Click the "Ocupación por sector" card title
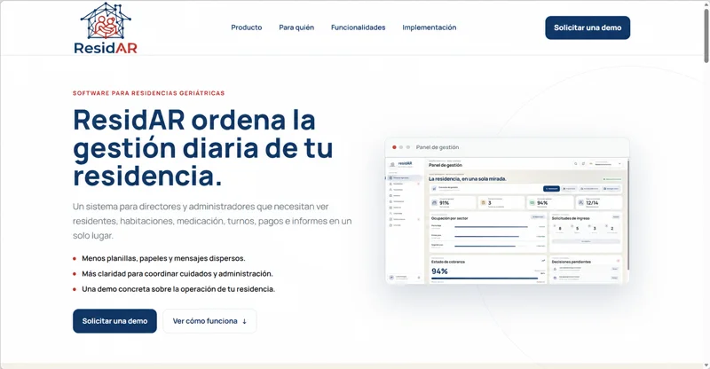Screen dimensions: 710x369 (x=450, y=218)
